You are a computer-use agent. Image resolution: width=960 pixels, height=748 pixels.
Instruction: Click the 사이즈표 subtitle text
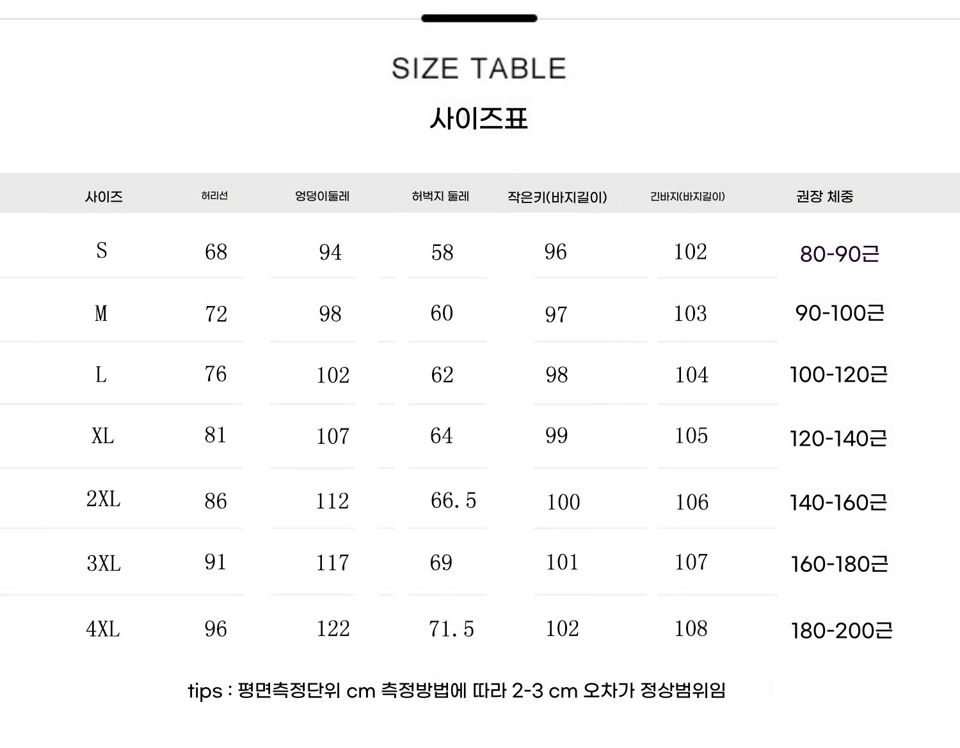click(479, 119)
